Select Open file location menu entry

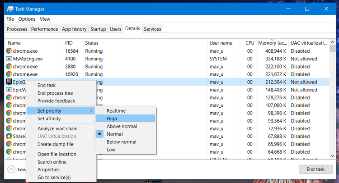click(x=56, y=154)
